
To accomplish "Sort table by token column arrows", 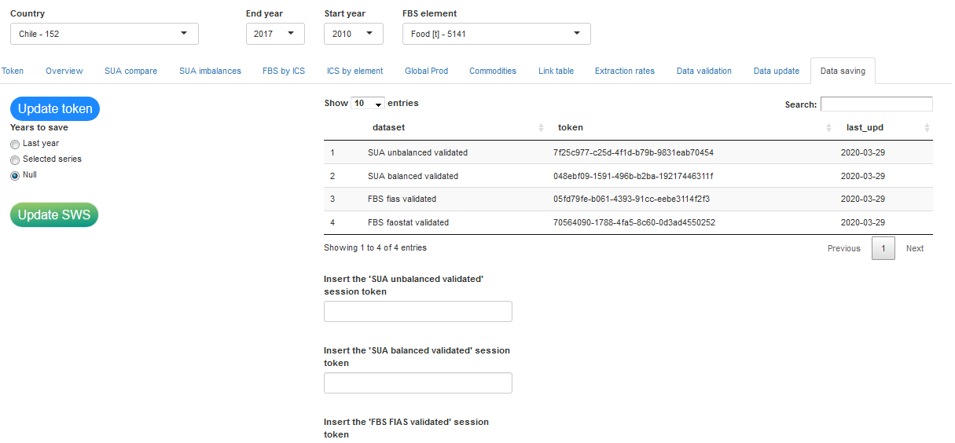I will (829, 128).
